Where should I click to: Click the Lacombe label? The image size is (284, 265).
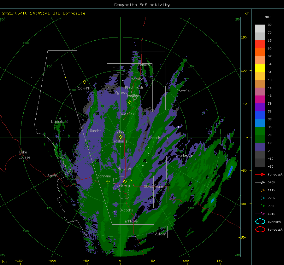point(136,79)
